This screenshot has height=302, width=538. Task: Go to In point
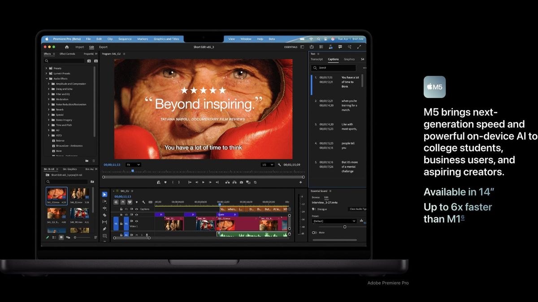pos(190,182)
